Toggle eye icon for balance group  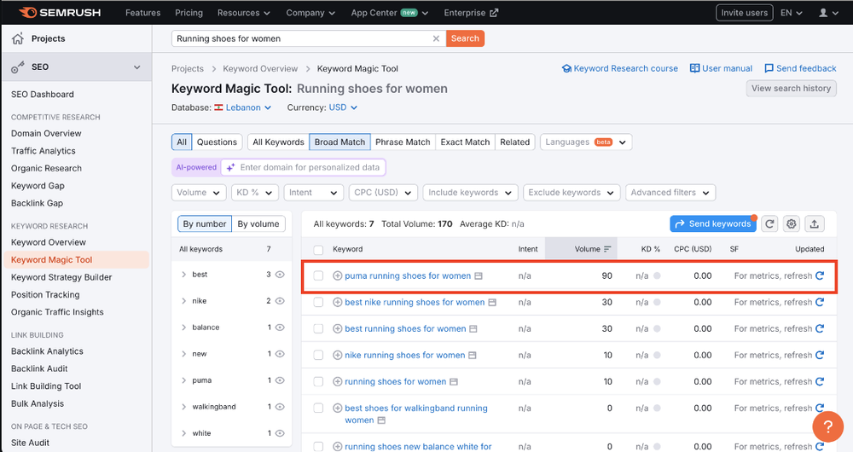pyautogui.click(x=280, y=327)
